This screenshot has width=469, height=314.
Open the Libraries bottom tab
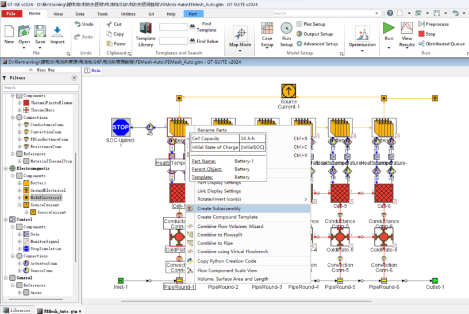coord(17,311)
